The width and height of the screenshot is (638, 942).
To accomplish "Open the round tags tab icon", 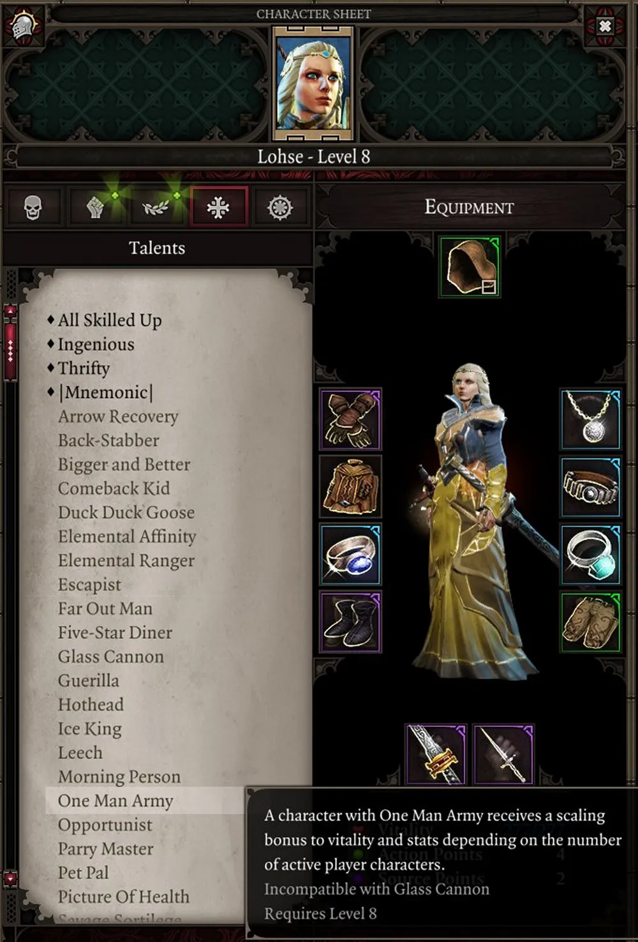I will click(x=279, y=207).
